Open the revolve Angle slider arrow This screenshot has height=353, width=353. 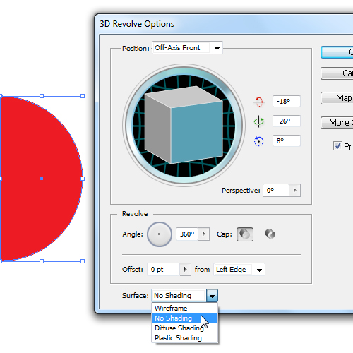[x=204, y=234]
